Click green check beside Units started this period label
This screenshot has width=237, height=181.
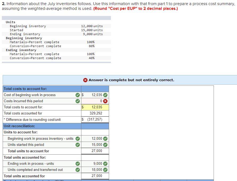78,145
